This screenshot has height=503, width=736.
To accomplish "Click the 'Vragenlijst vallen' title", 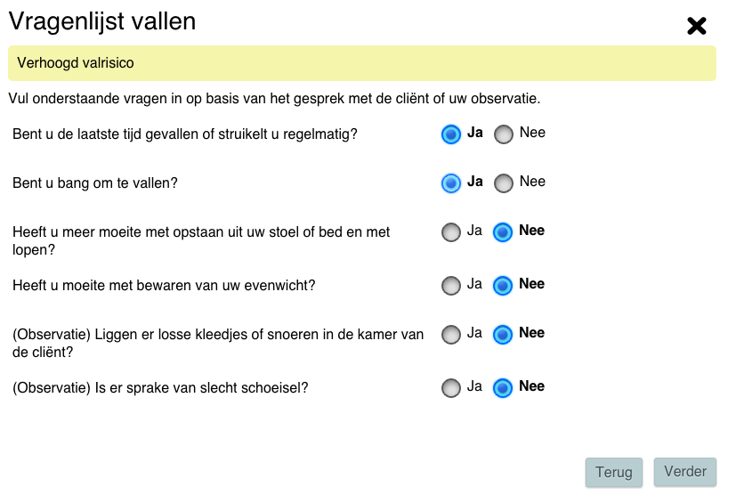I will point(102,22).
